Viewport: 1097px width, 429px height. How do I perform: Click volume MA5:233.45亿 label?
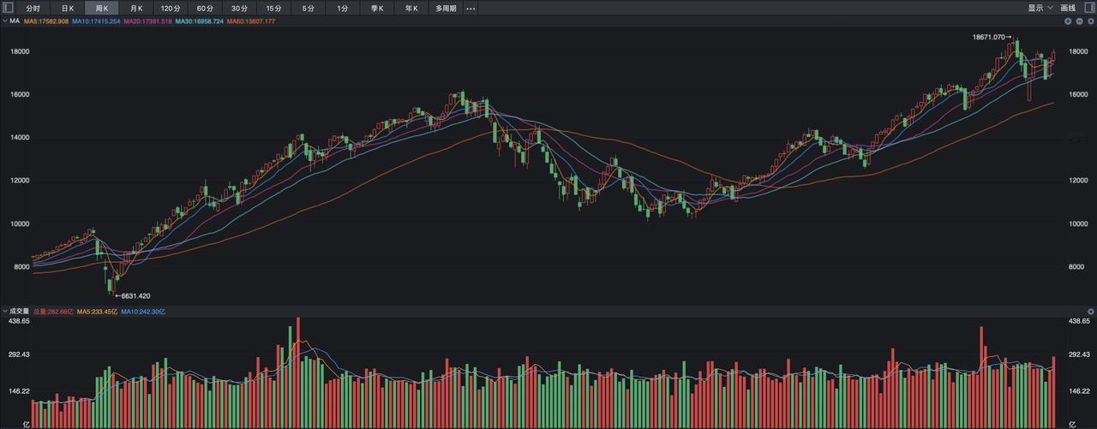(97, 312)
